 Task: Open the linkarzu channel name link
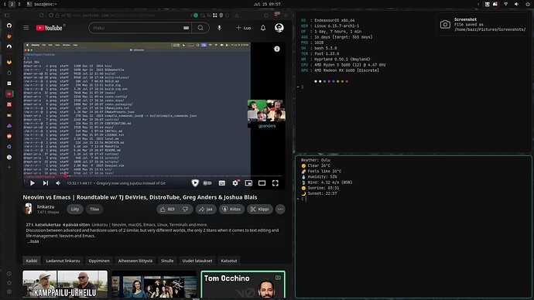click(x=46, y=206)
